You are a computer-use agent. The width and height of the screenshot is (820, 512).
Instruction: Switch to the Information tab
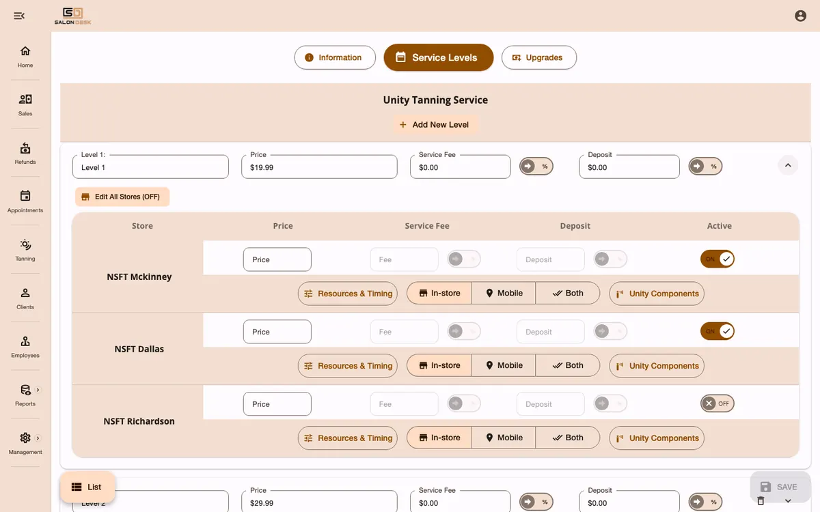point(335,57)
